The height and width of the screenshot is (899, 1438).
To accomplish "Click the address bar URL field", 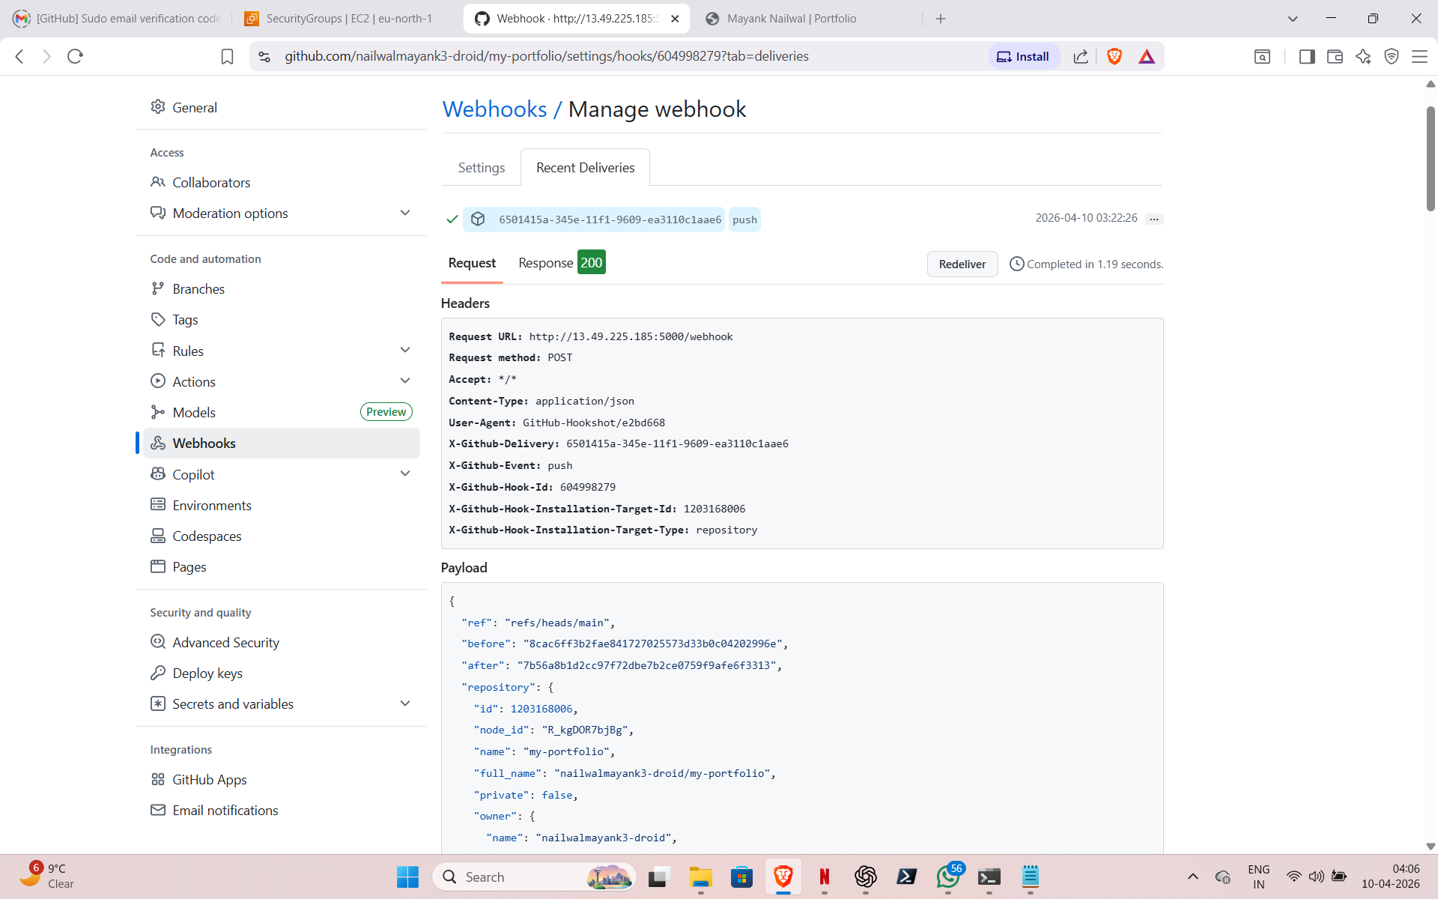I will click(547, 56).
